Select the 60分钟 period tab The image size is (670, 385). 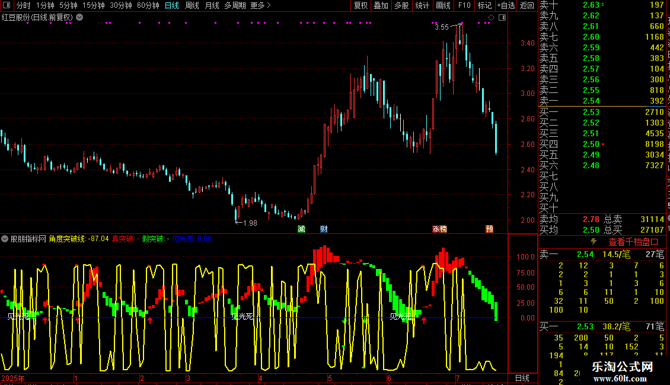[x=148, y=5]
